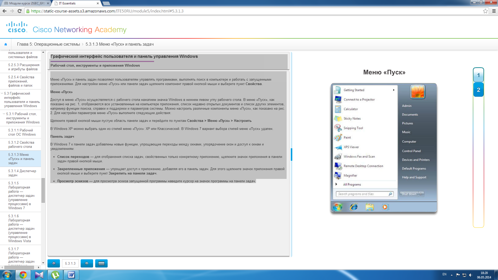Click the Action Center flag icon
Screen dimensions: 498x280
click(x=458, y=275)
